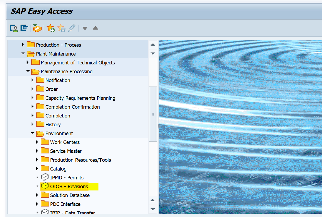Viewport: 322px width, 217px height.
Task: Select the Production Resources/Tools tree entry
Action: (80, 160)
